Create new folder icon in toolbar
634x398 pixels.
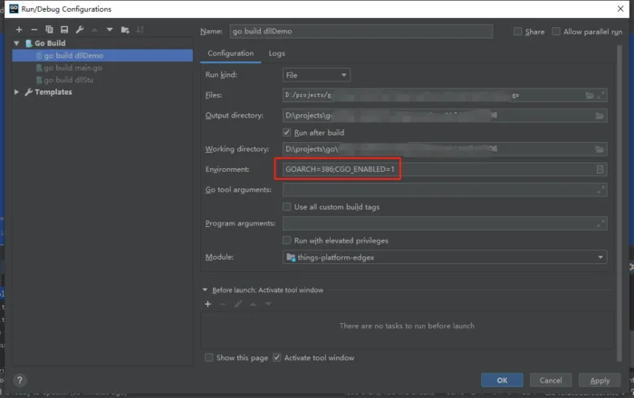pyautogui.click(x=125, y=30)
